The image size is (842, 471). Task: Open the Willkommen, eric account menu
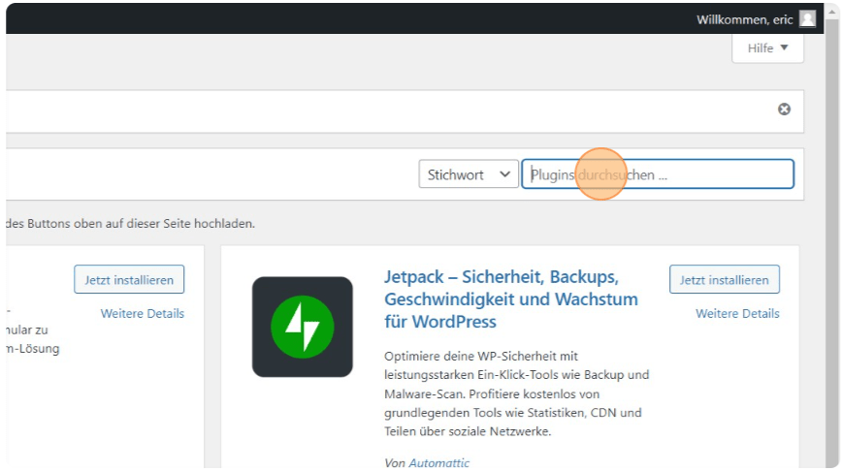coord(744,19)
